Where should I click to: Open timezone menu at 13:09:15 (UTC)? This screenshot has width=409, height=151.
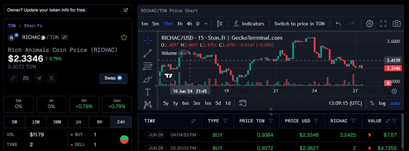click(x=345, y=103)
